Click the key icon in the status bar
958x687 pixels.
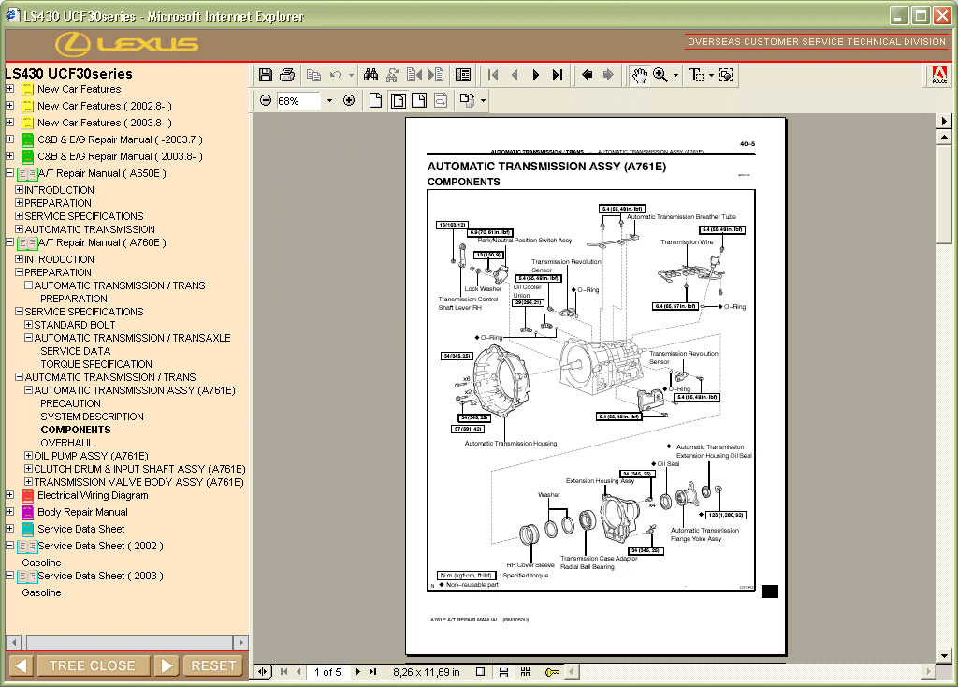coord(552,672)
